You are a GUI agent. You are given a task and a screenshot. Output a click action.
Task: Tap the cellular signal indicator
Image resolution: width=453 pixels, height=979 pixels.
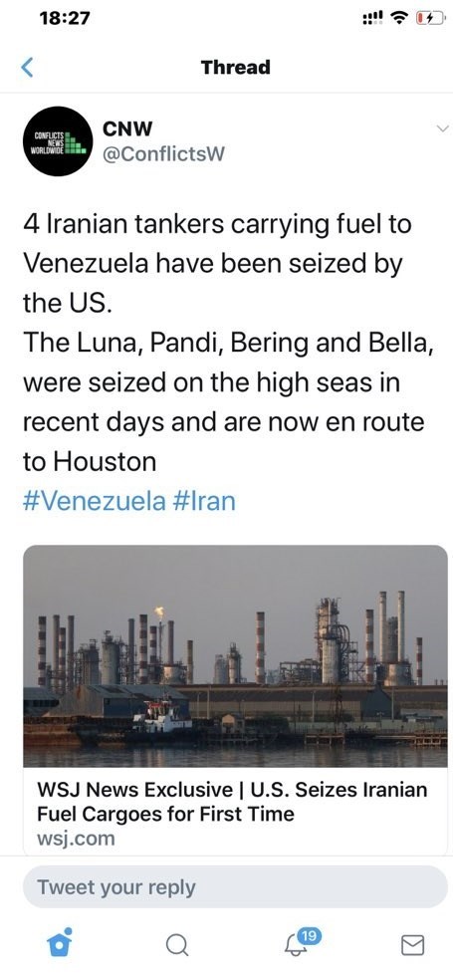371,20
